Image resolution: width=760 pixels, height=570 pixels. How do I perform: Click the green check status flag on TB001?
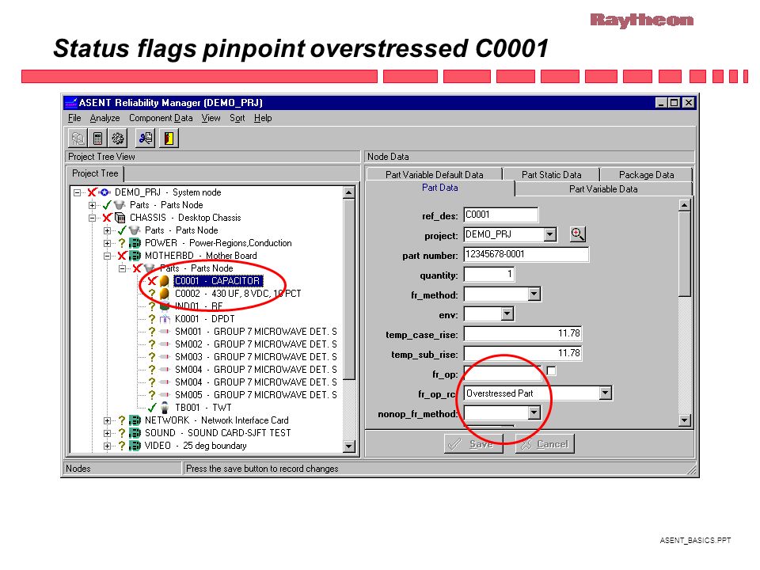click(152, 408)
